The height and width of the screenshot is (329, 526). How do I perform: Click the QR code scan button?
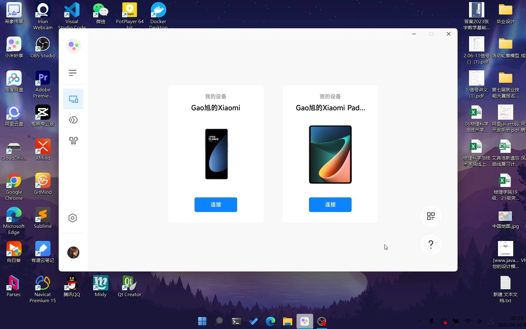[x=430, y=216]
